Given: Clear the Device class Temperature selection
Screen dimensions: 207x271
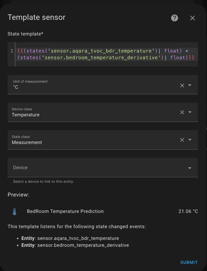Looking at the screenshot, I should pyautogui.click(x=182, y=112).
